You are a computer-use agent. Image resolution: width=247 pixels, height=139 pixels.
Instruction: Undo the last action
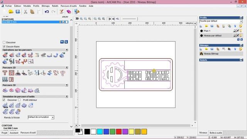[x=47, y=12]
